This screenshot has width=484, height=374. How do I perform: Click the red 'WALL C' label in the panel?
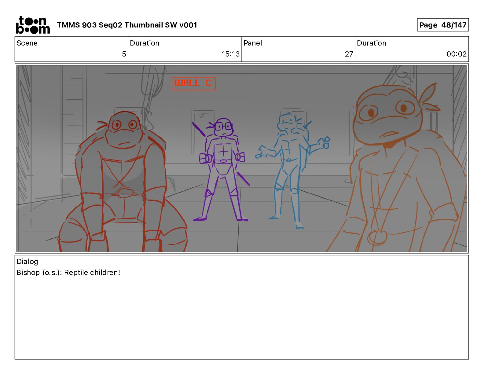(194, 83)
